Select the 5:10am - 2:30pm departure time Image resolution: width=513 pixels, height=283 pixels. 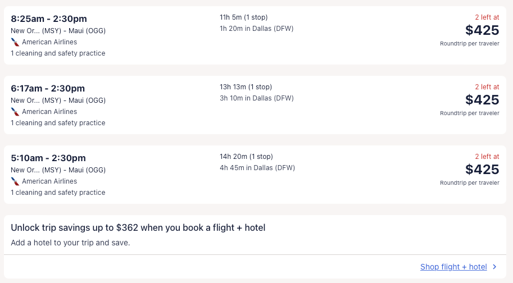click(x=48, y=158)
